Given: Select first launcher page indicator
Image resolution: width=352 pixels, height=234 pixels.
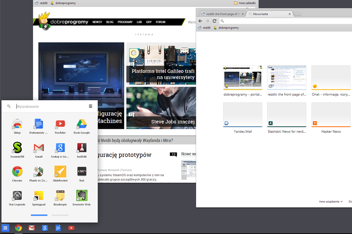Looking at the screenshot, I should [39, 215].
